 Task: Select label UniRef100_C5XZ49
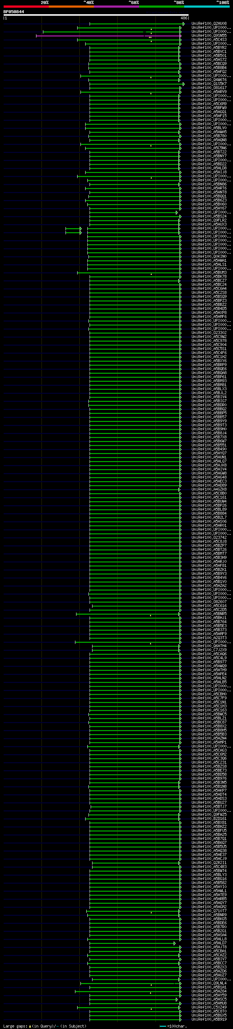point(209,1007)
